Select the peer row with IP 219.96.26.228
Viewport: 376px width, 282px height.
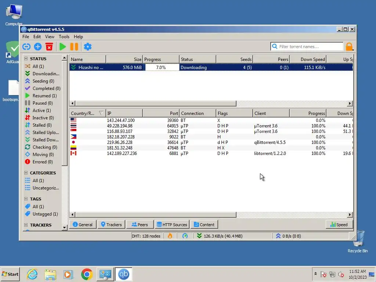(x=211, y=142)
